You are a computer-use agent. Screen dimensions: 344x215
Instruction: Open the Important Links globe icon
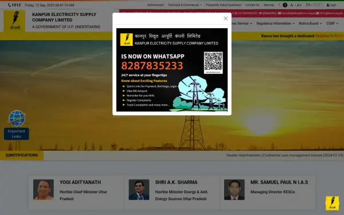[x=17, y=118]
